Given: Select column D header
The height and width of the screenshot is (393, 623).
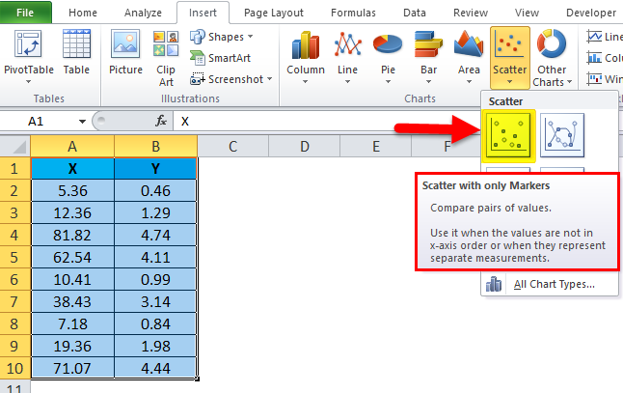Looking at the screenshot, I should [305, 146].
